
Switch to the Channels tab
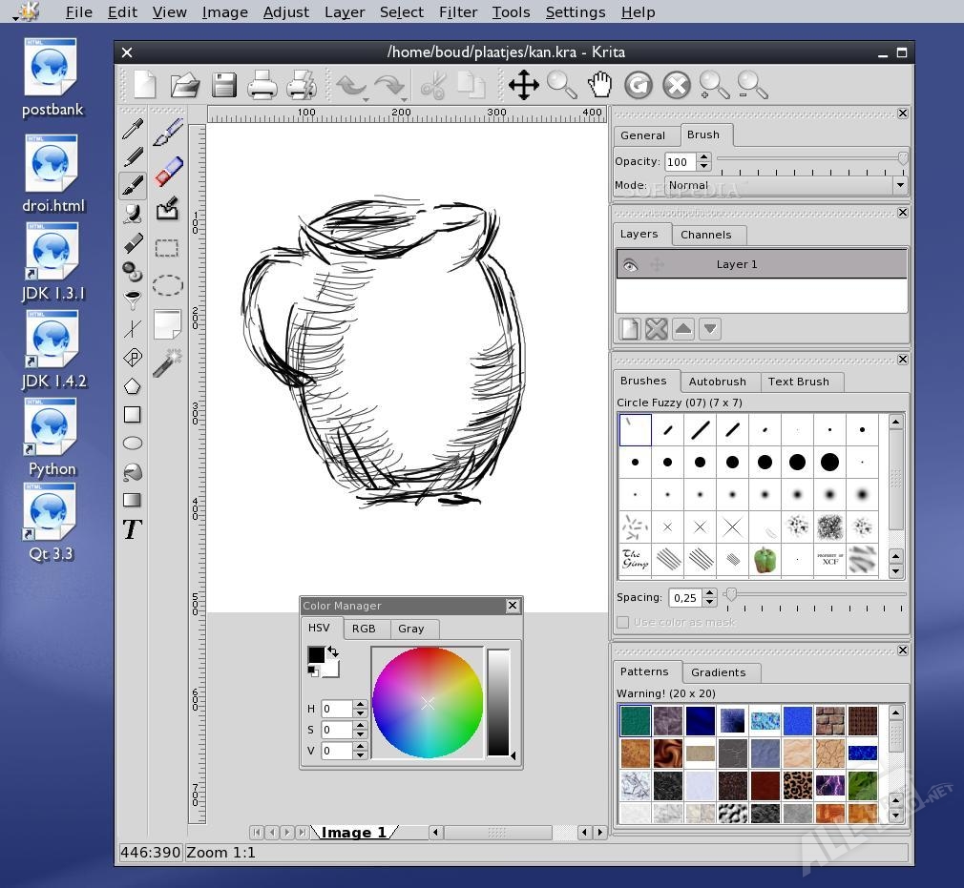click(x=705, y=235)
